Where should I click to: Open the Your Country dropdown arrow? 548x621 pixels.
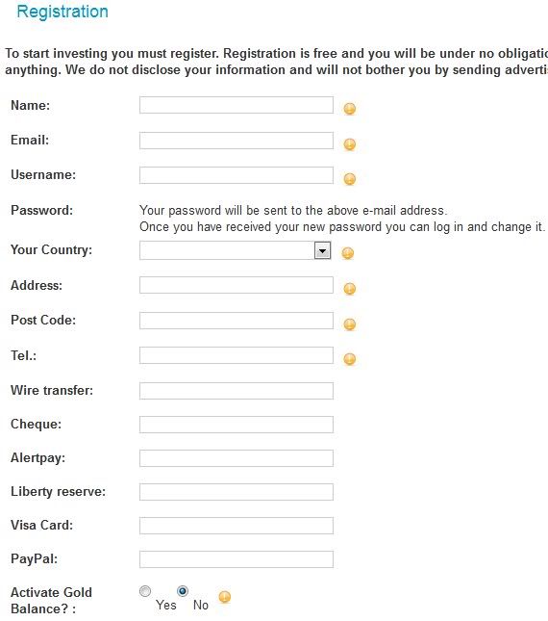click(x=323, y=251)
